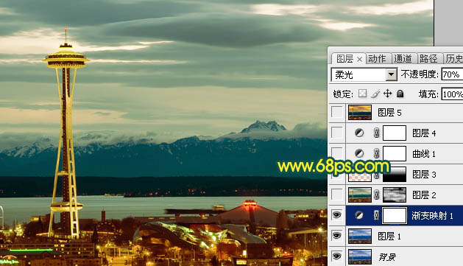Show 曲线 1 layer via its visibility box
This screenshot has width=463, height=266.
click(337, 153)
